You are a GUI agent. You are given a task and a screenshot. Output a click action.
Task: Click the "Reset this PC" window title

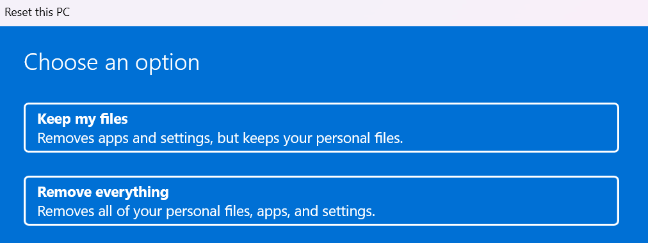tap(37, 12)
